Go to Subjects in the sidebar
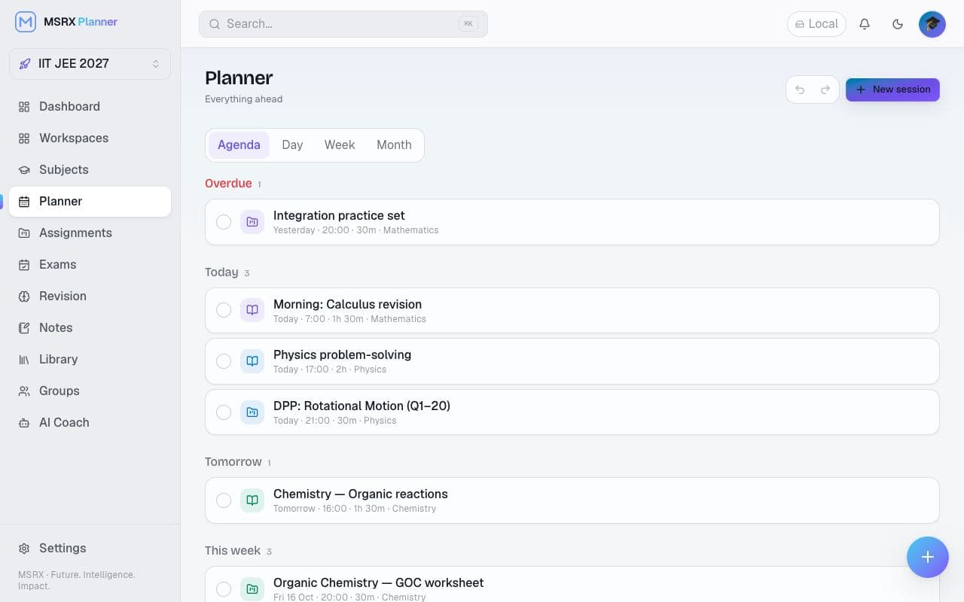Viewport: 964px width, 602px height. [x=90, y=170]
